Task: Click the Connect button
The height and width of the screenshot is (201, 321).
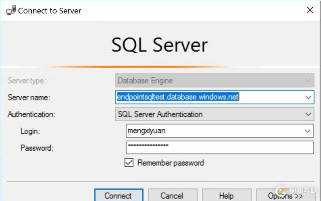Action: (119, 195)
